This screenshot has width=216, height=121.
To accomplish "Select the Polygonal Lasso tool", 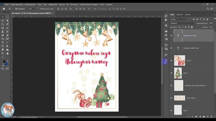I will tap(3, 21).
